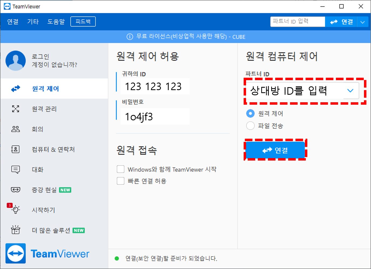The width and height of the screenshot is (371, 269).
Task: Open 대화 section in sidebar
Action: click(54, 169)
